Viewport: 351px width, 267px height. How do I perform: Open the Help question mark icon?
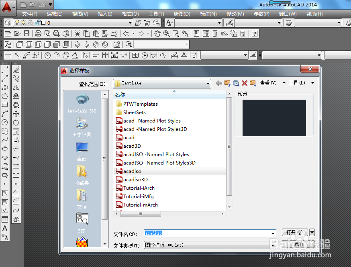click(x=254, y=34)
